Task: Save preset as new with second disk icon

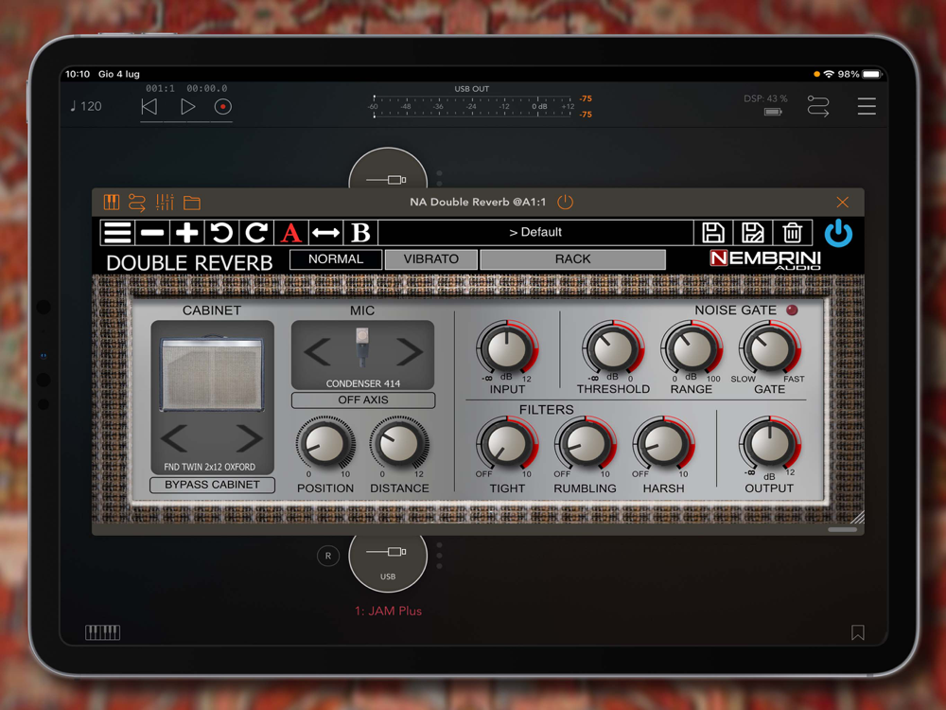Action: (x=752, y=233)
